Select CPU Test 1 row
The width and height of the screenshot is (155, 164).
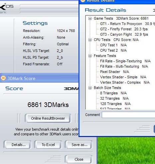point(113,45)
